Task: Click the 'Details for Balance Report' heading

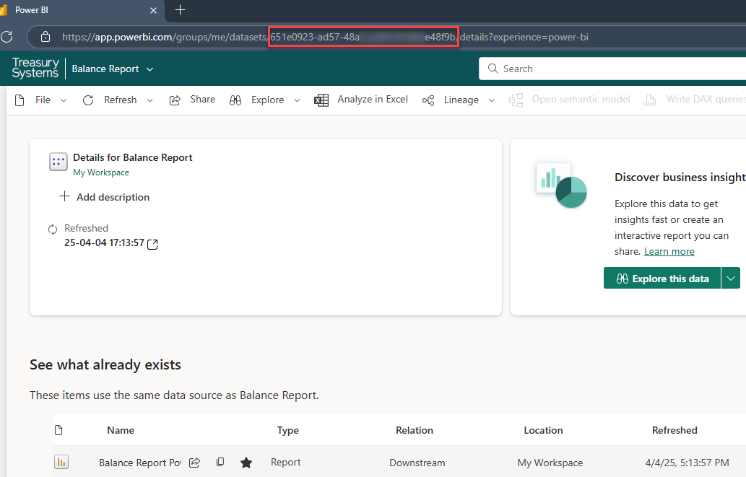Action: [x=133, y=157]
